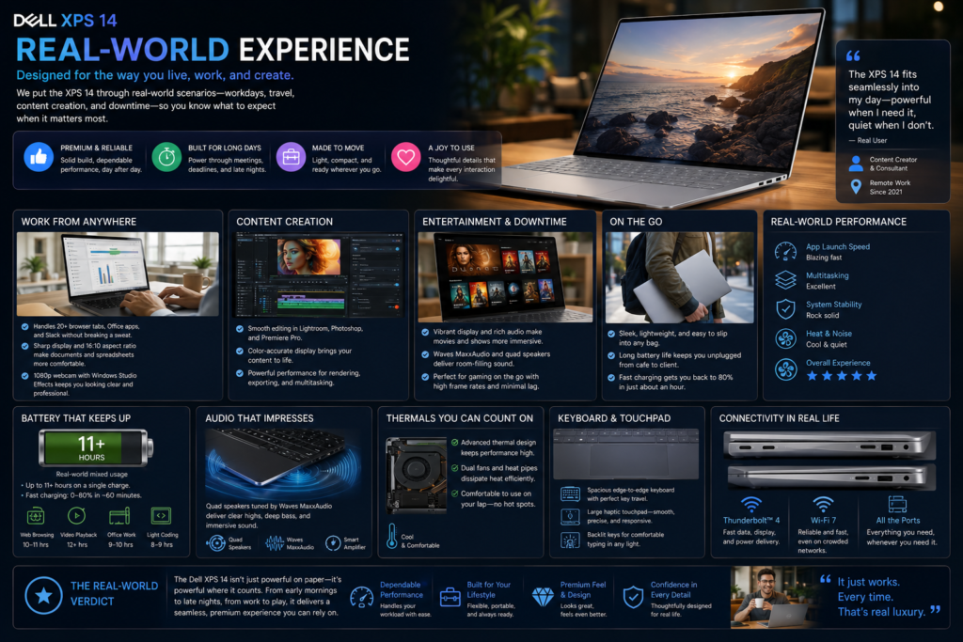
Task: Click the Work From Anywhere laptop photo
Action: [x=118, y=274]
